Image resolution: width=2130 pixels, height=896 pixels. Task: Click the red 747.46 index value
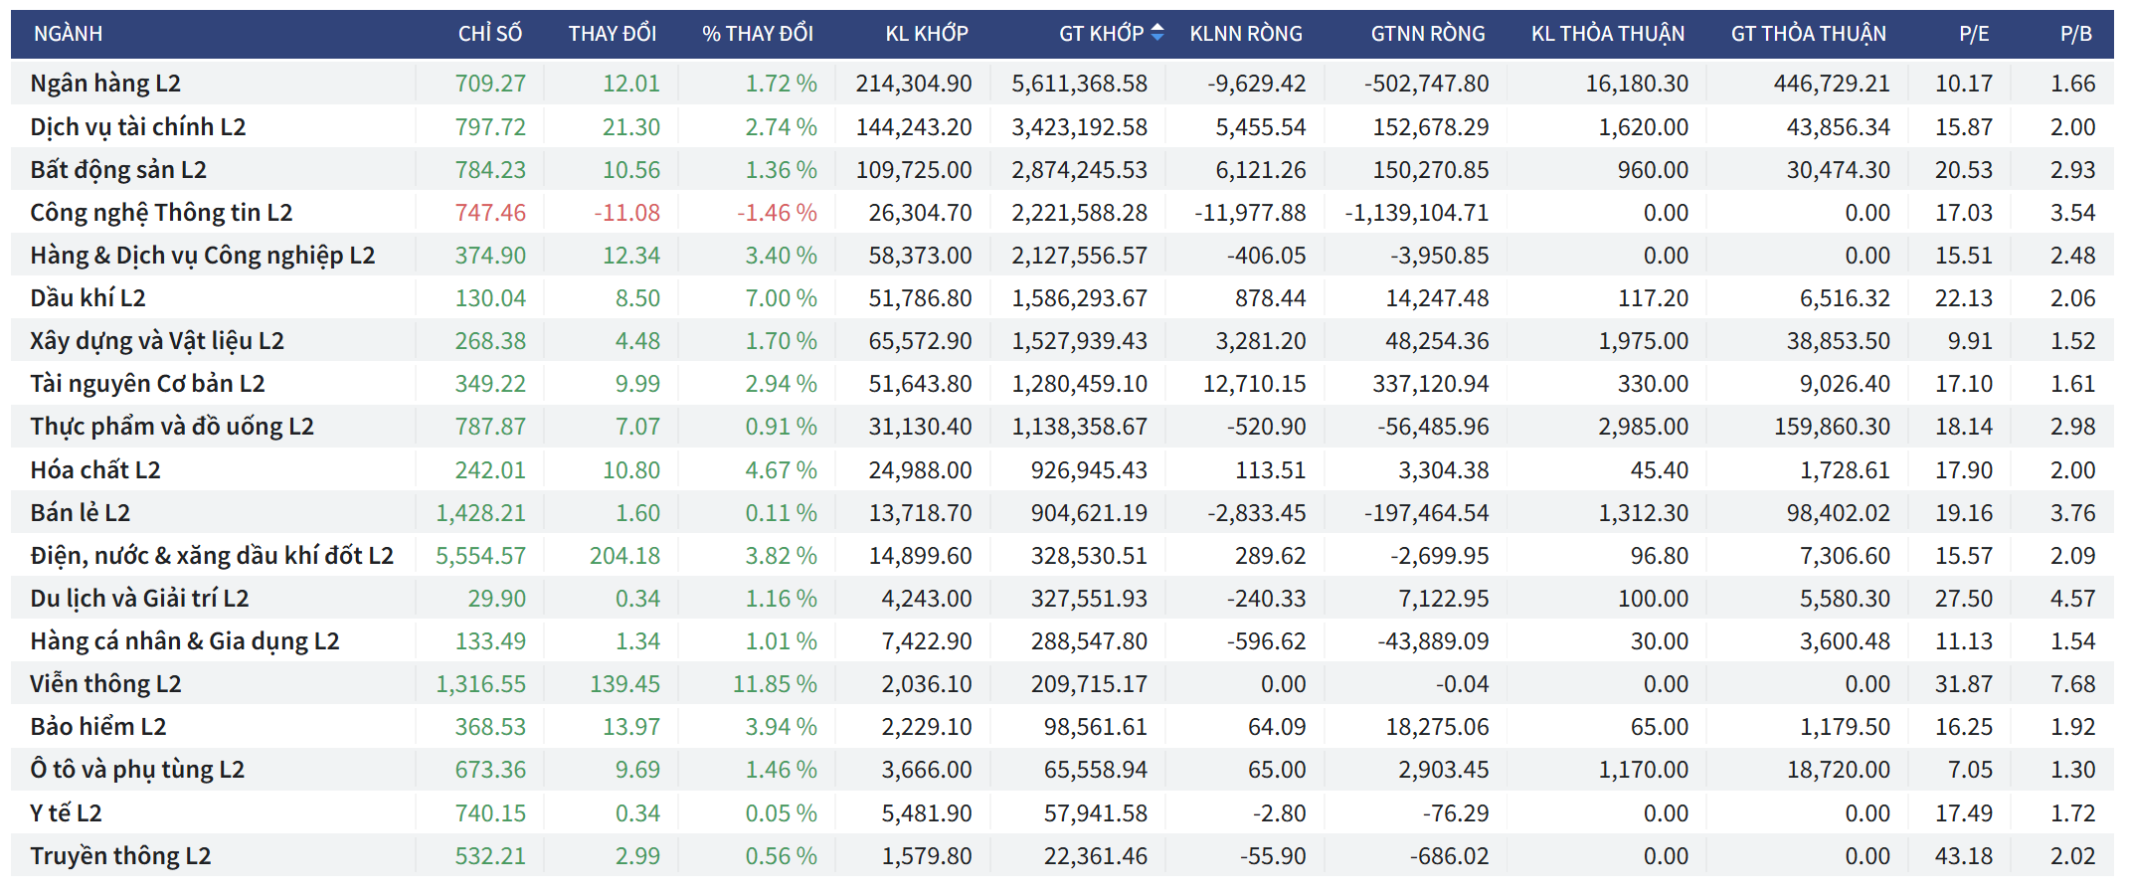click(490, 213)
